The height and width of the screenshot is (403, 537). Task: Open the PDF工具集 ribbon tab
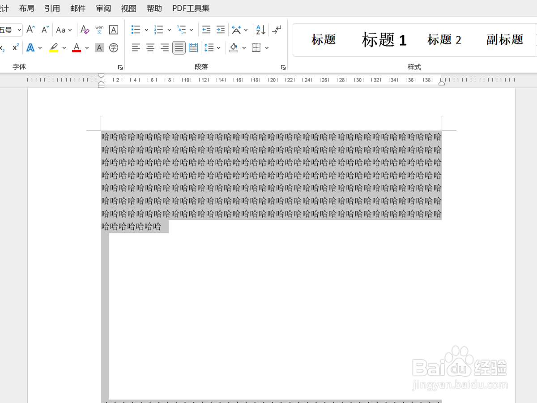[191, 8]
